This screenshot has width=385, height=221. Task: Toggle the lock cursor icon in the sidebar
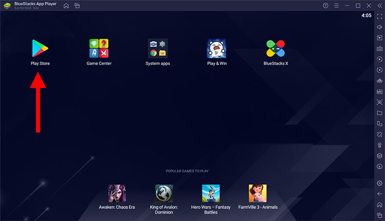coord(379,38)
